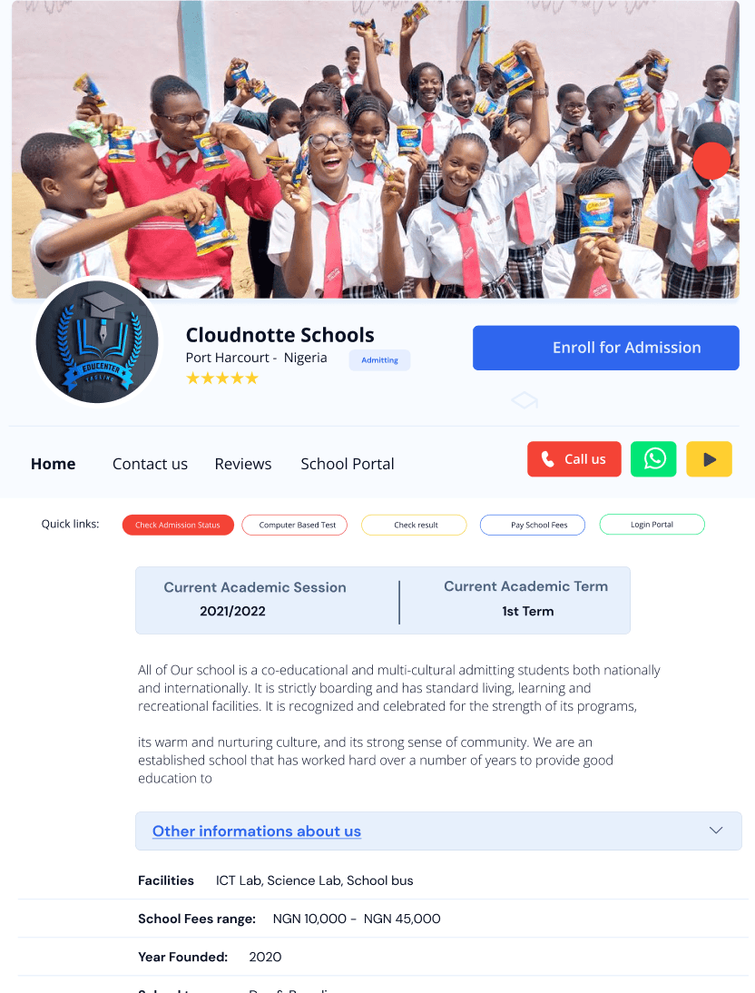Open the Login Portal quick link
This screenshot has width=755, height=993.
coord(652,525)
